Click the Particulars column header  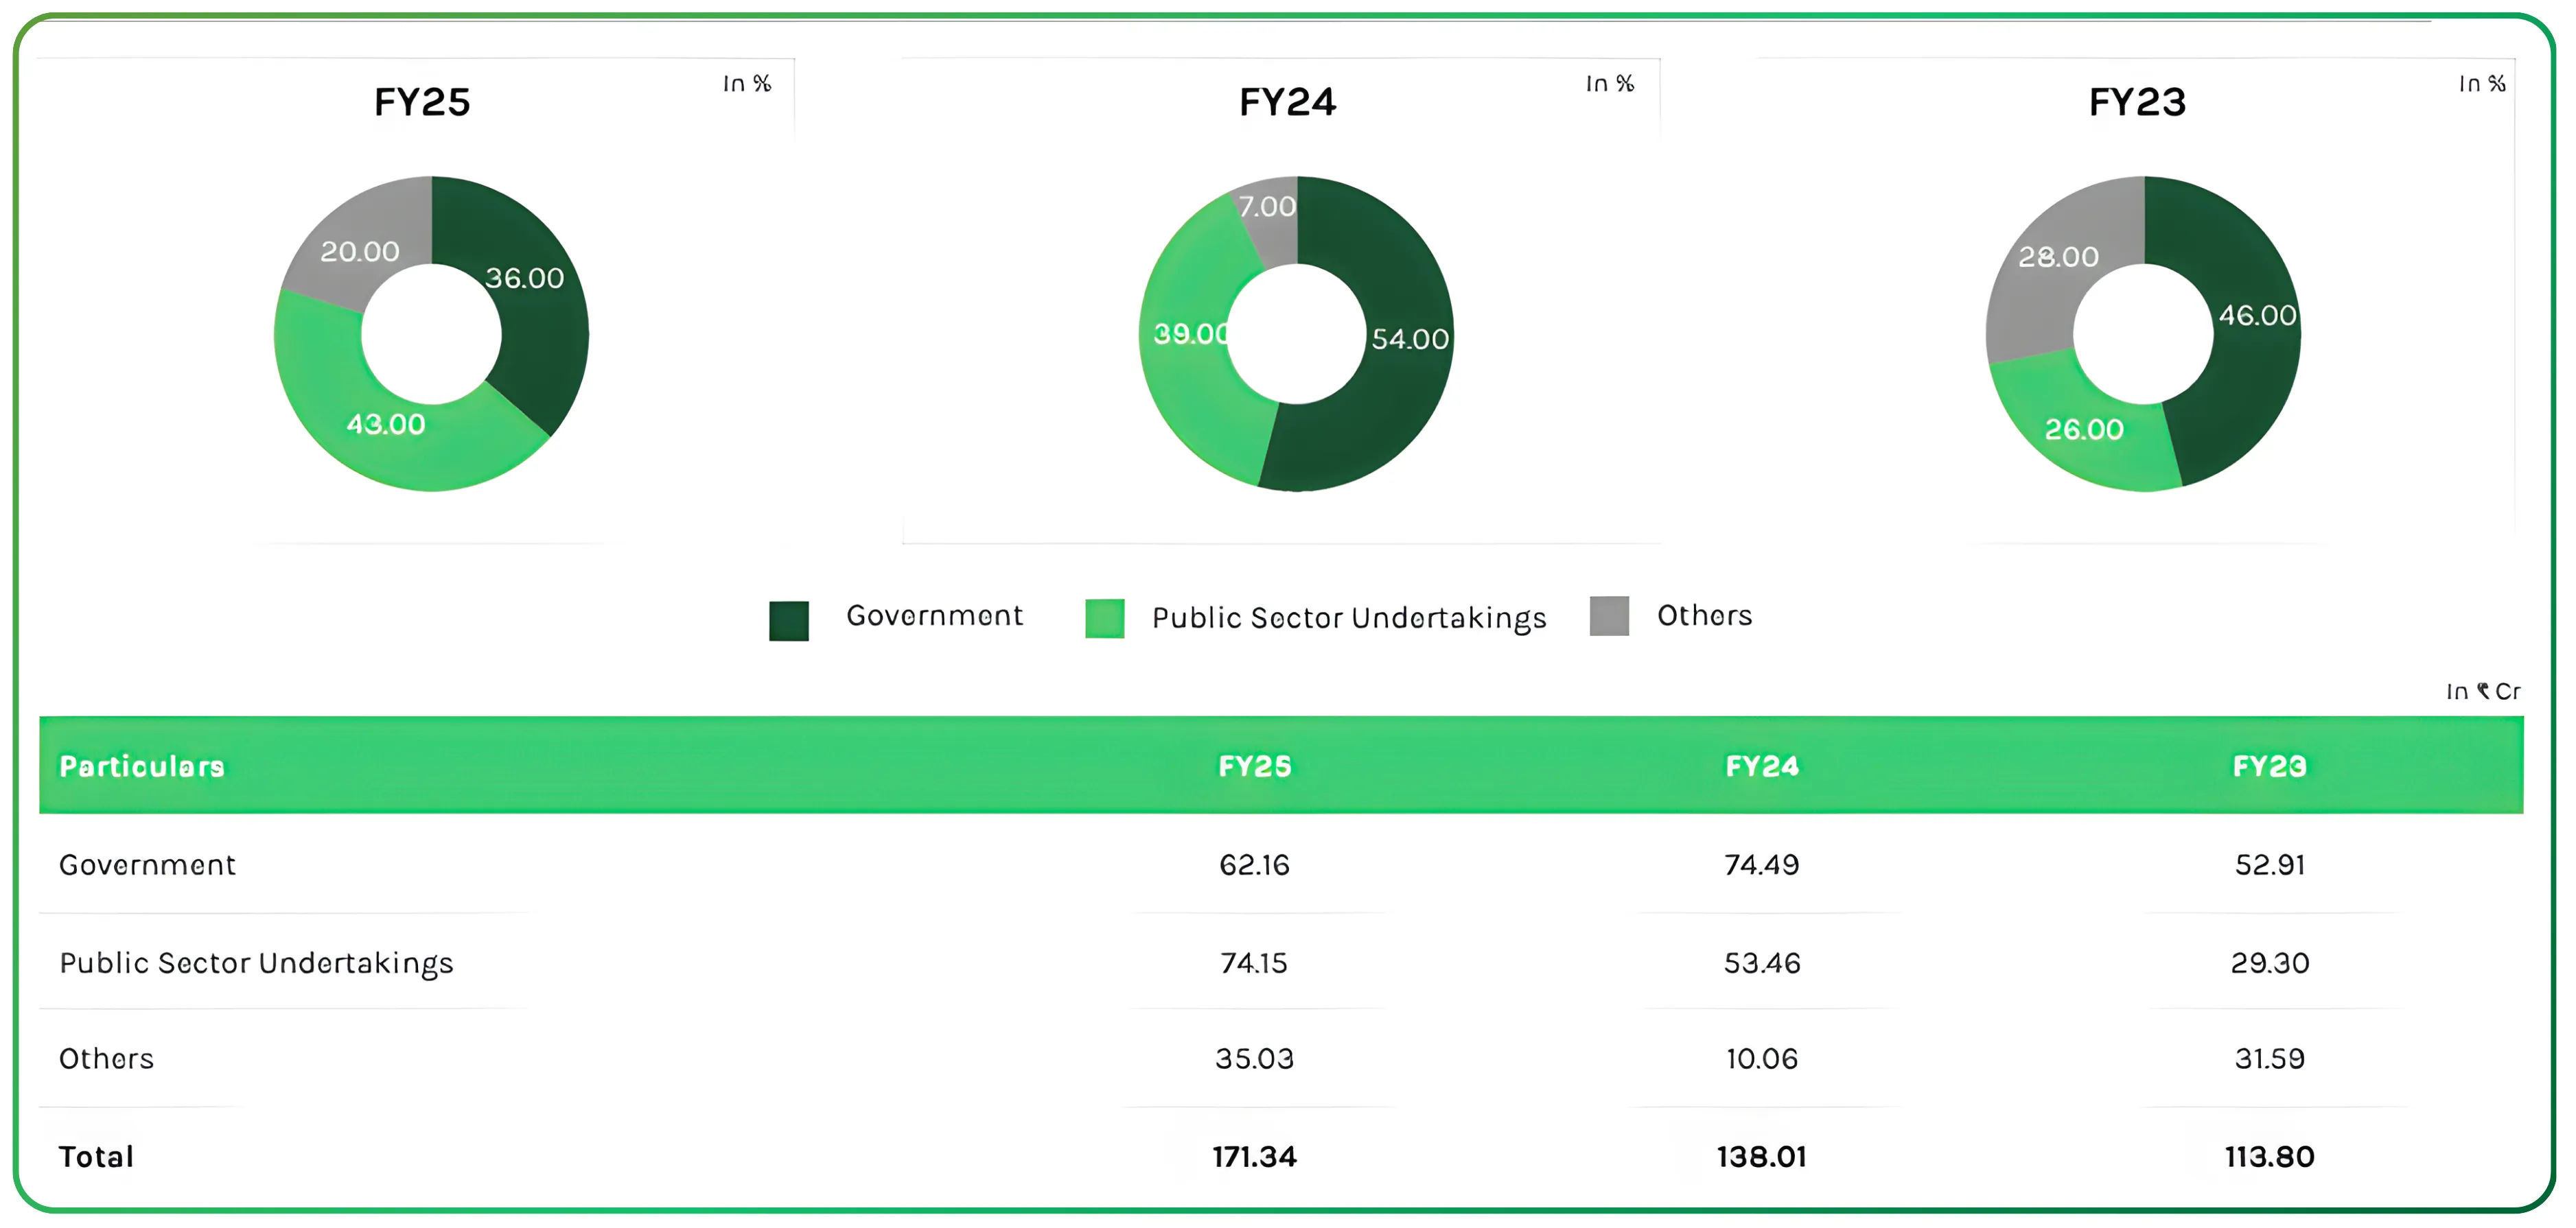coord(142,766)
